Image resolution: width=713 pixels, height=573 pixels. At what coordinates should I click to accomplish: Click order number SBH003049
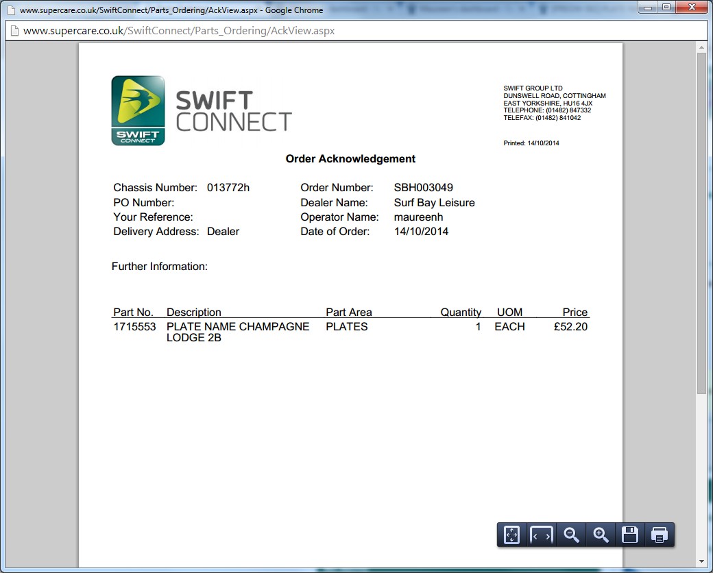[x=424, y=187]
